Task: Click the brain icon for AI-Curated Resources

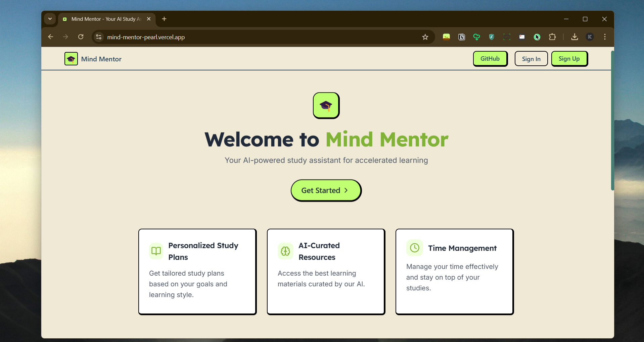Action: [285, 251]
